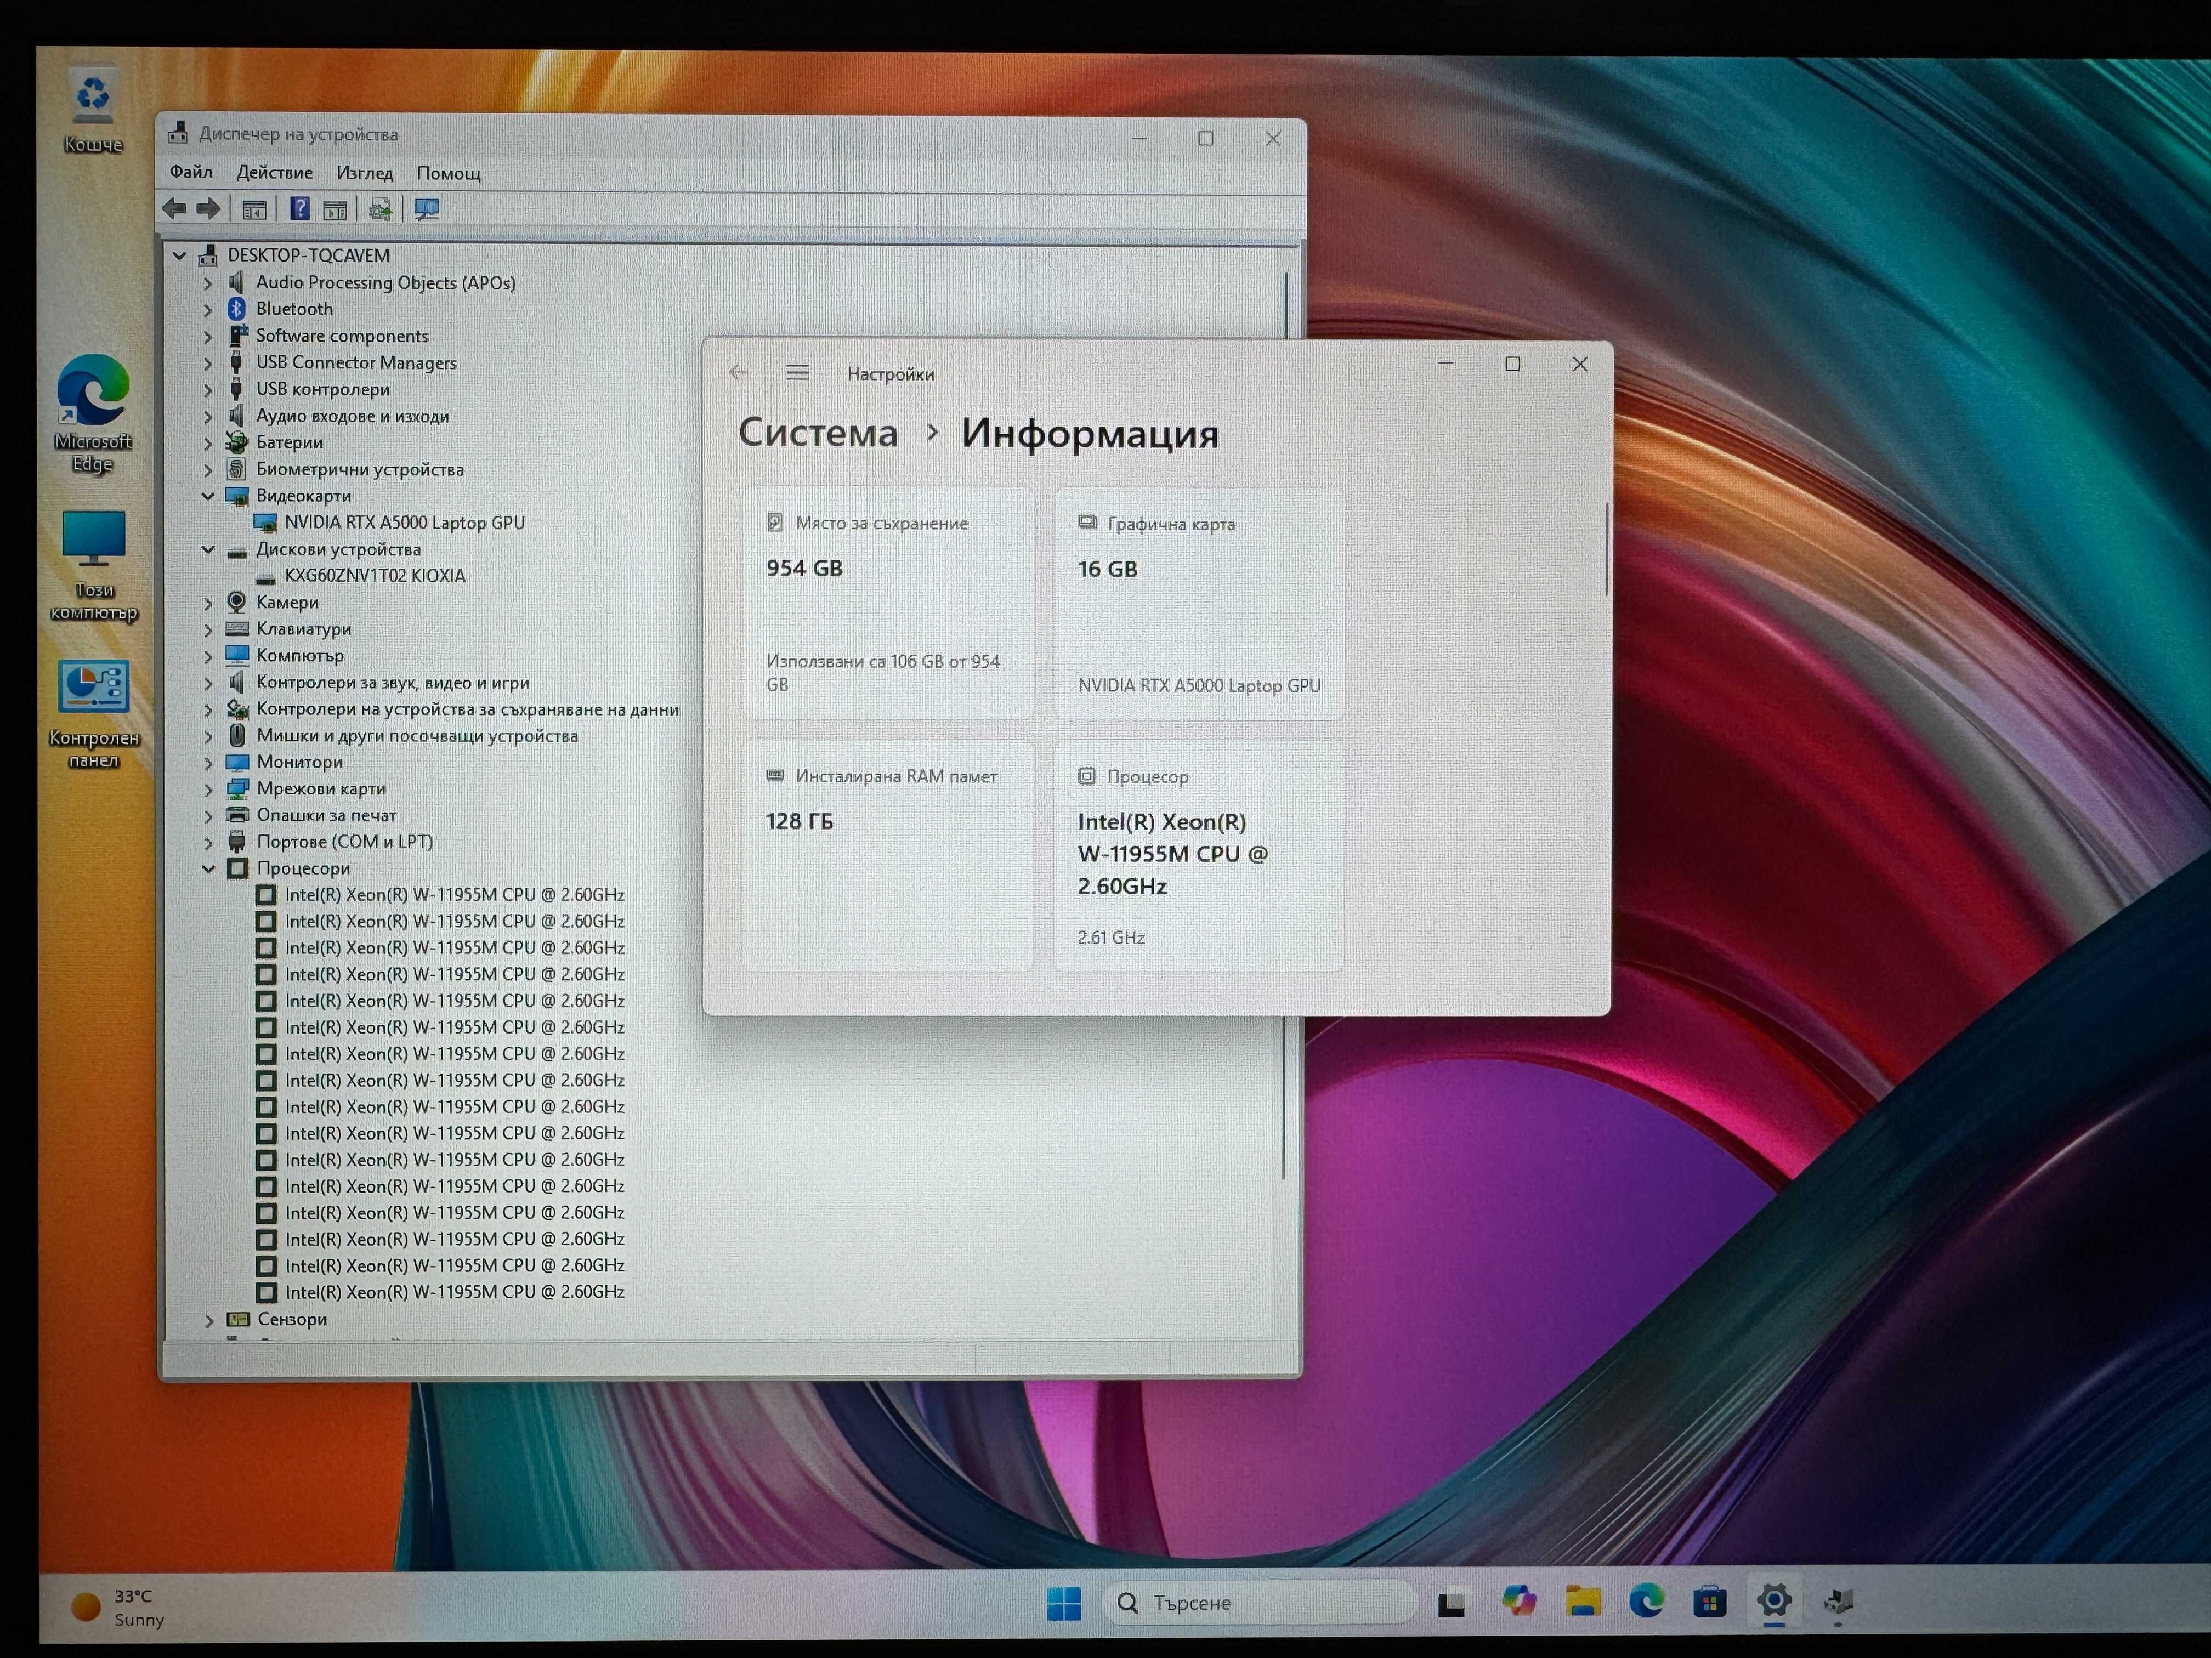This screenshot has width=2211, height=1658.
Task: Open the Помощ menu
Action: 448,173
